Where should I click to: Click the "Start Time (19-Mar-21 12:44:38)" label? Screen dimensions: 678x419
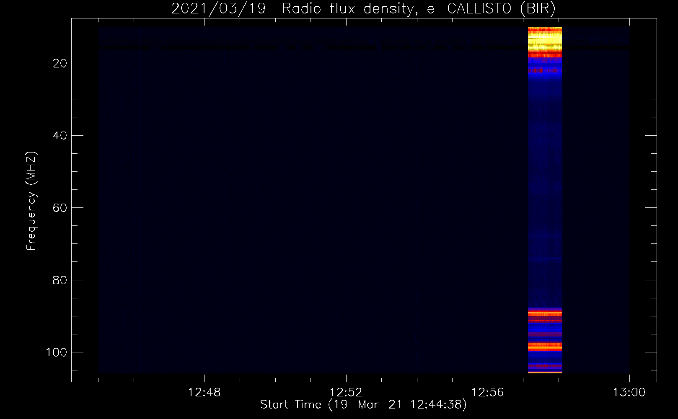[x=363, y=405]
